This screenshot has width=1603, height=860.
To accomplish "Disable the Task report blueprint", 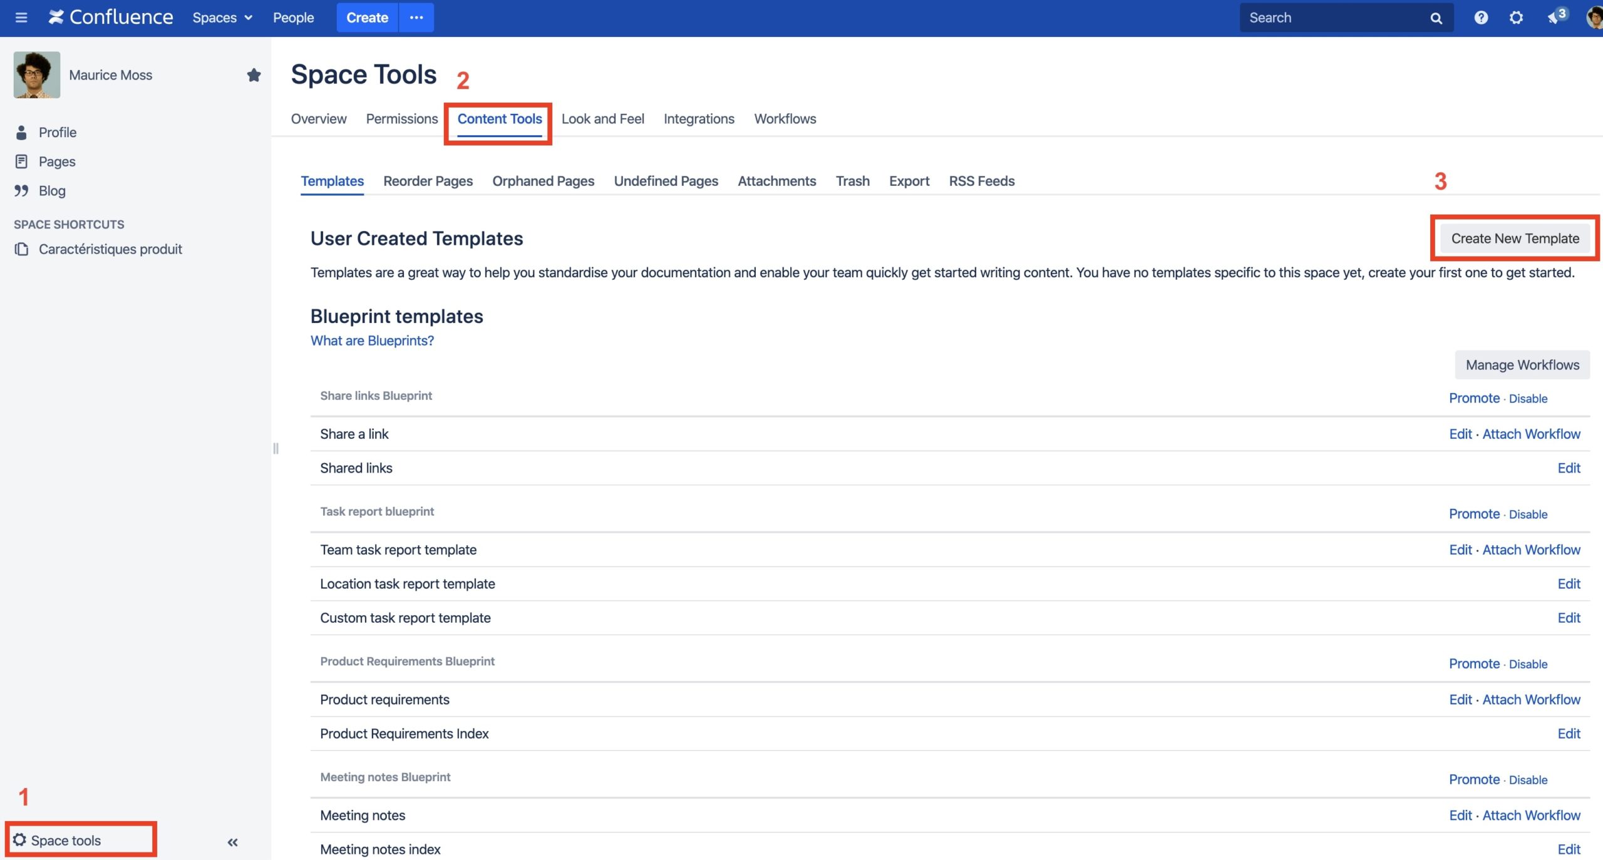I will click(1528, 514).
